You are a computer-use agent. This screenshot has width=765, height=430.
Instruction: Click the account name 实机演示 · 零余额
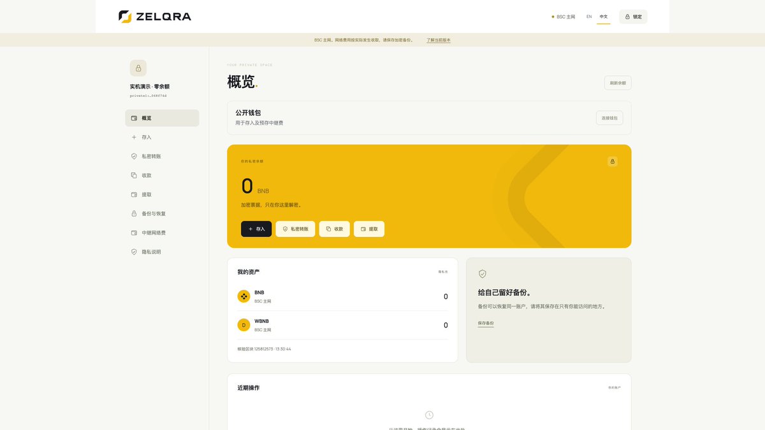click(x=150, y=87)
